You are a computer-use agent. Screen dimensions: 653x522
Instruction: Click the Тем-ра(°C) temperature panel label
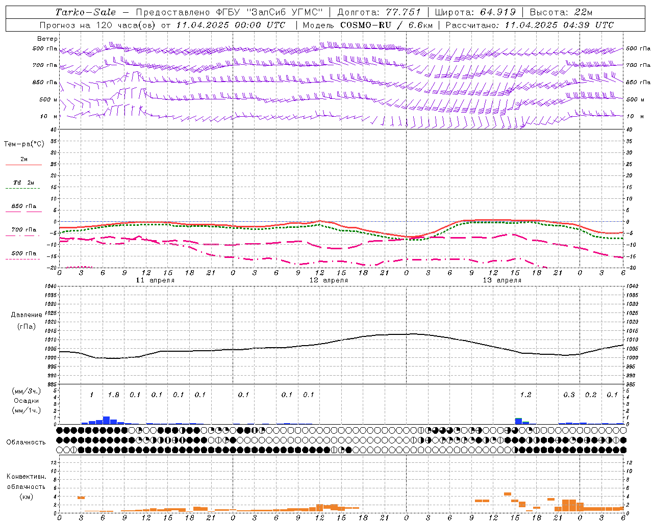(24, 144)
